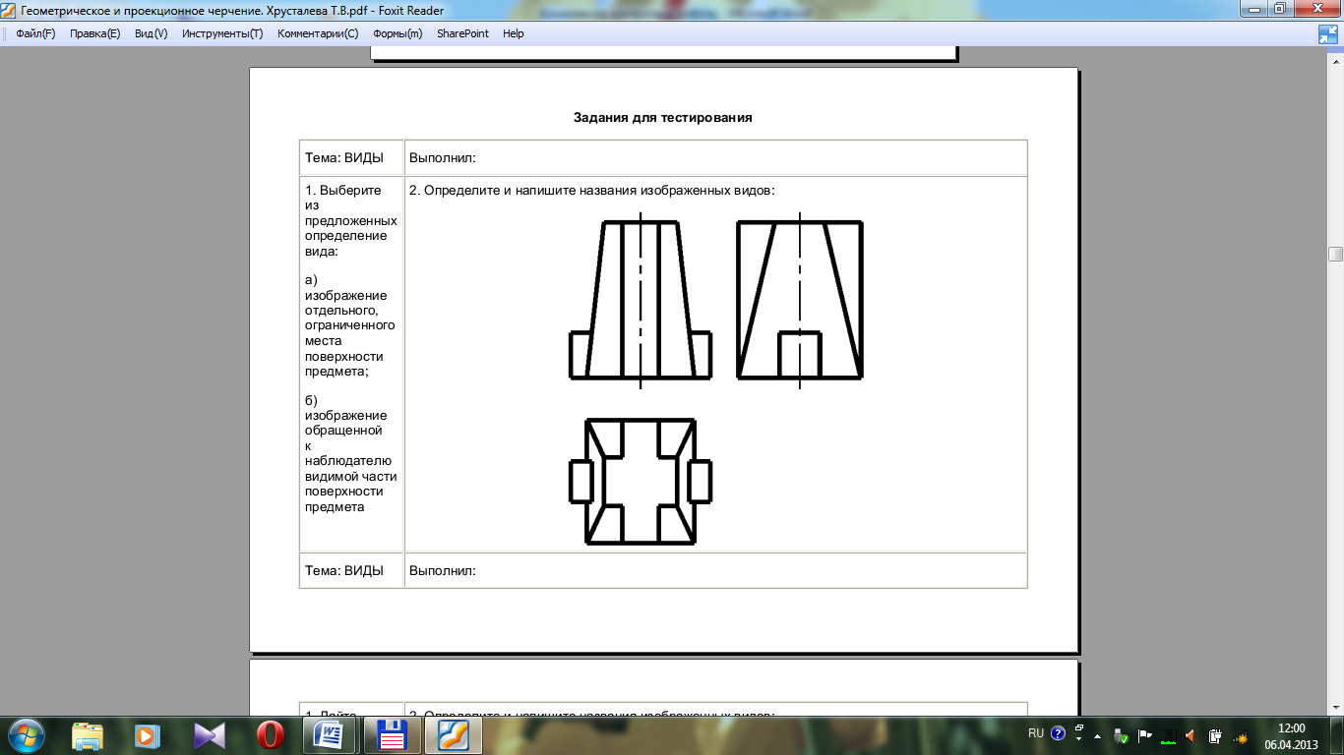Click the power plug battery tray icon
Image resolution: width=1344 pixels, height=755 pixels.
click(1216, 735)
